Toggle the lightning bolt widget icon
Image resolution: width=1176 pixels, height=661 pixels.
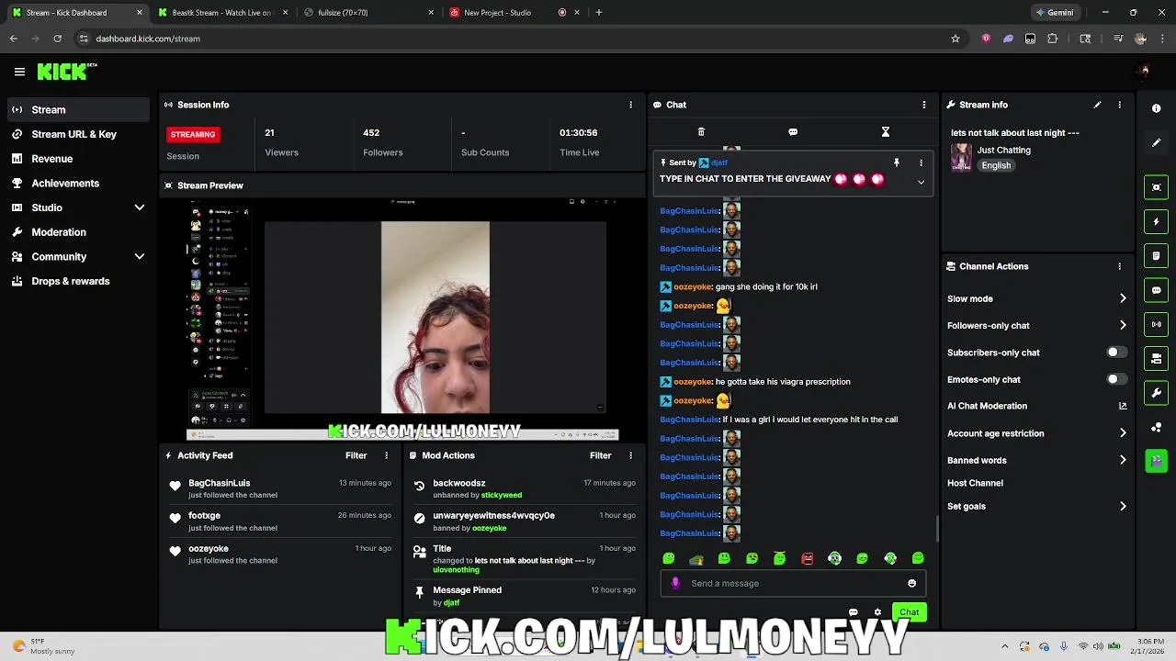[1156, 221]
